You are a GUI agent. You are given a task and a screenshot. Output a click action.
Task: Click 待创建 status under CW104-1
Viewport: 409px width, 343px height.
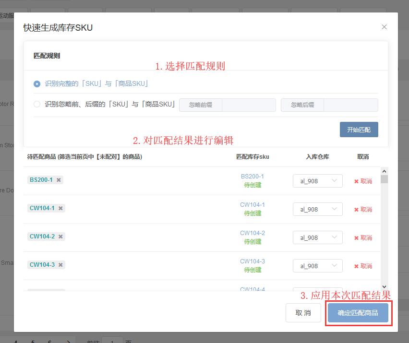click(253, 213)
